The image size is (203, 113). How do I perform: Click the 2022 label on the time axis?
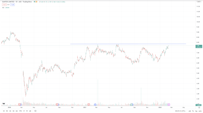160,108
